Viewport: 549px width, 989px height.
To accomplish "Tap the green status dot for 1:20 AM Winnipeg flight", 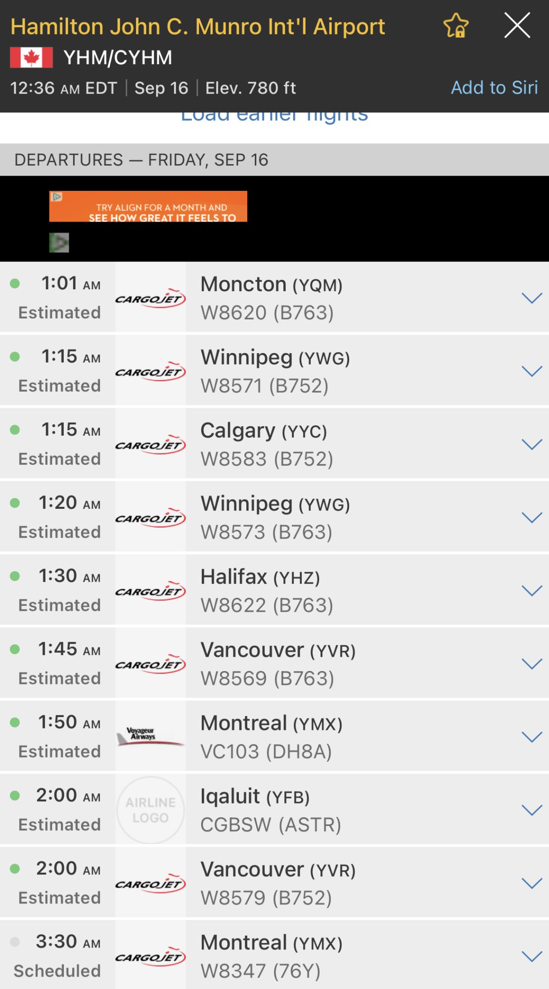I will (15, 503).
